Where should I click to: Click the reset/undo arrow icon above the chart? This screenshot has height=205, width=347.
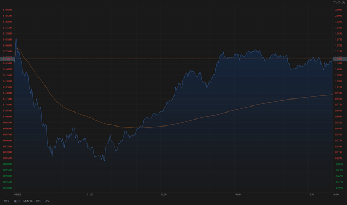pyautogui.click(x=335, y=3)
